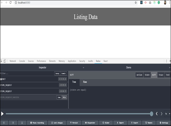Toggle Pause recording
This screenshot has height=126, width=171.
(x=37, y=123)
